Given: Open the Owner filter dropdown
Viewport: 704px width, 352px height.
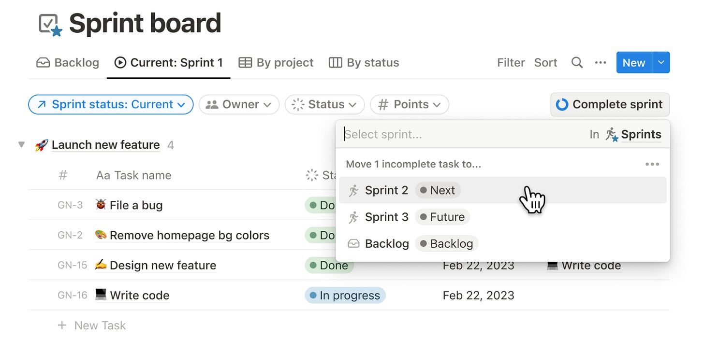Looking at the screenshot, I should [239, 104].
